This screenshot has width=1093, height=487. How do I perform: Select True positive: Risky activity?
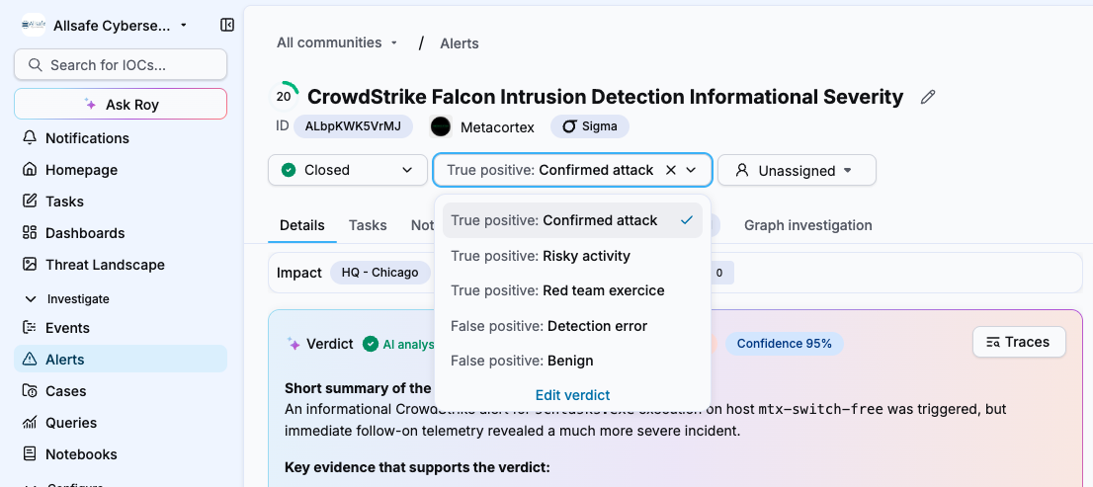tap(572, 256)
